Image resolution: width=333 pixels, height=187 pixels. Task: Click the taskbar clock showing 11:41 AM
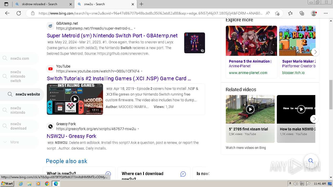320,184
